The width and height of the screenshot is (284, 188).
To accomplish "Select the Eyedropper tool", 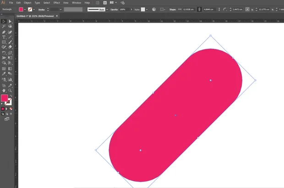I will [x=4, y=74].
